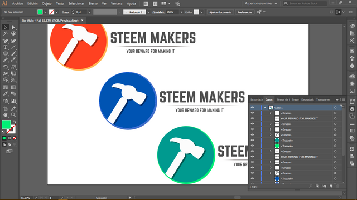Open the Symbols panel club icon
This screenshot has height=200, width=357.
pyautogui.click(x=352, y=66)
